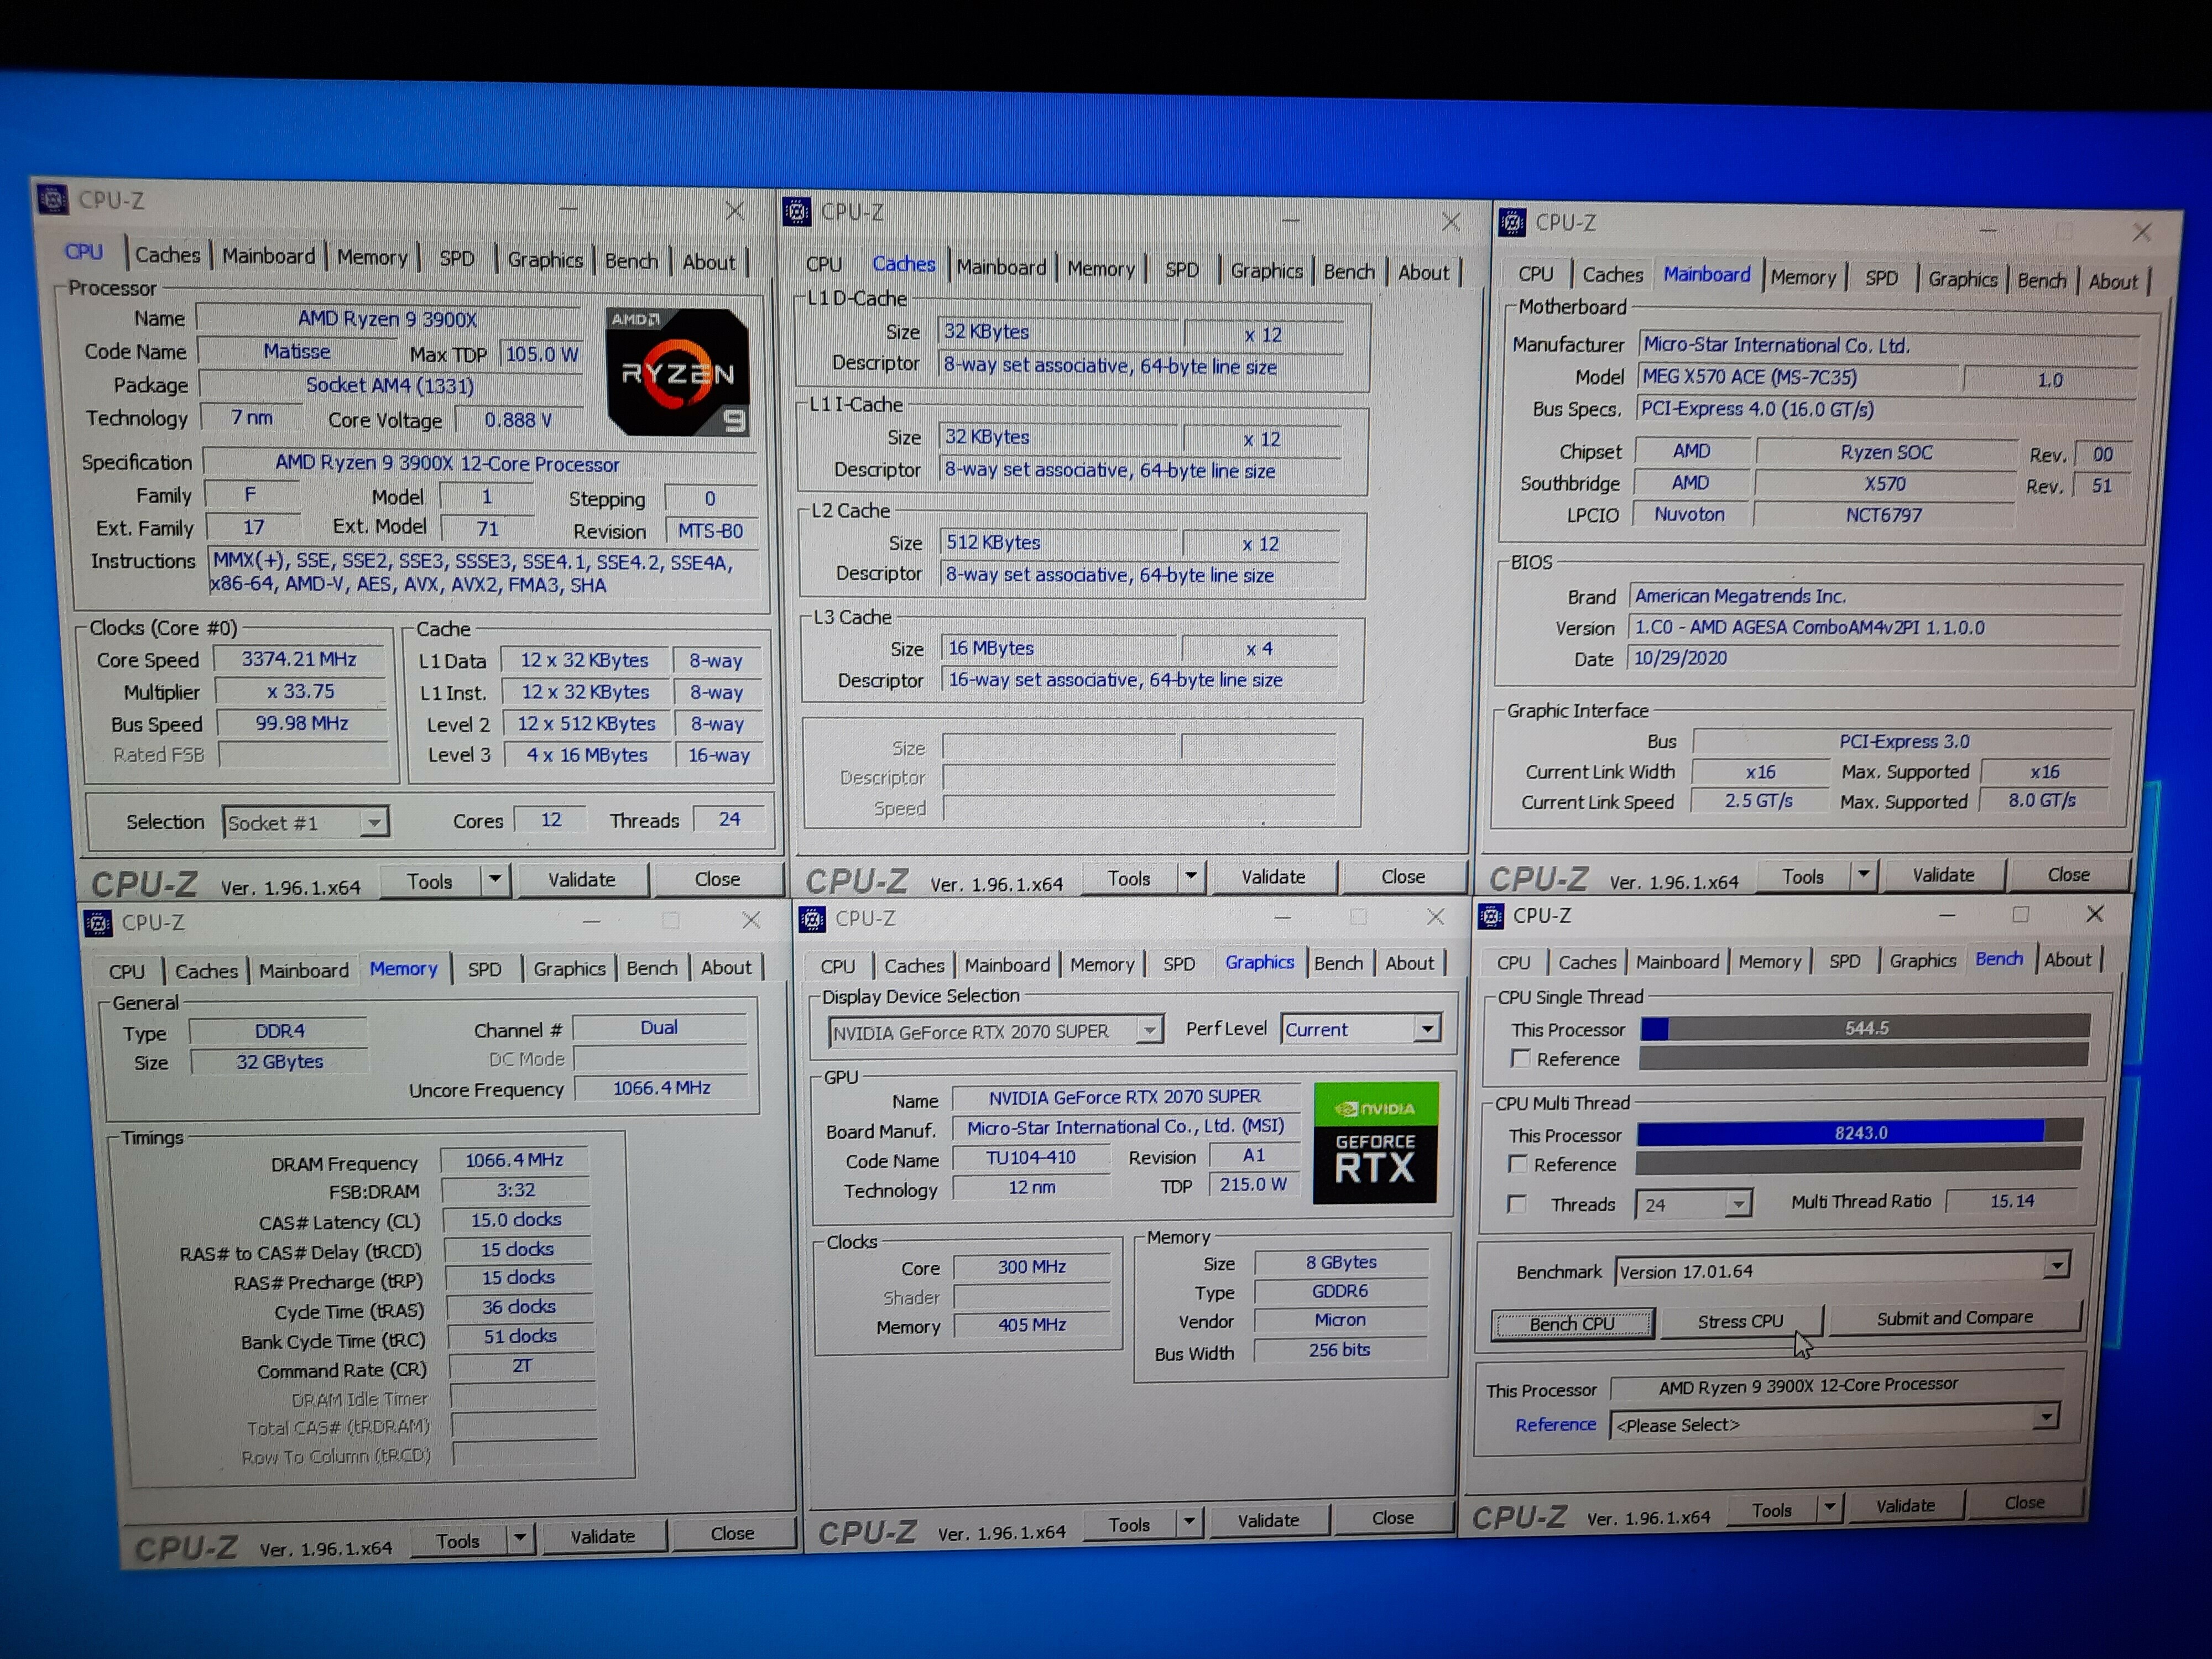Minimize the Bench CPU-Z window
The height and width of the screenshot is (1659, 2212).
tap(1946, 914)
